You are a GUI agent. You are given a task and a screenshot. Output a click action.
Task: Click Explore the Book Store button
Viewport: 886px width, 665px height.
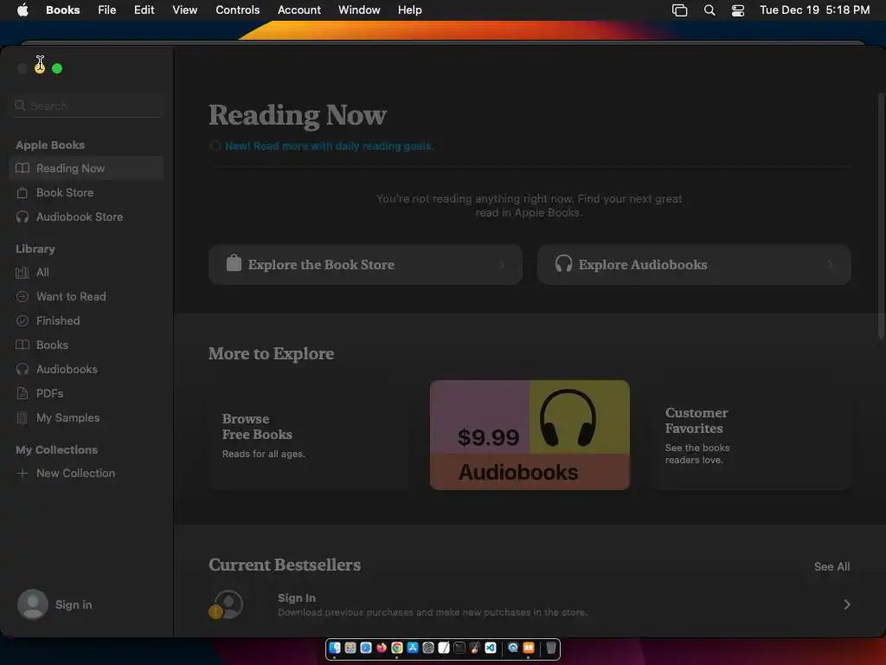click(365, 265)
